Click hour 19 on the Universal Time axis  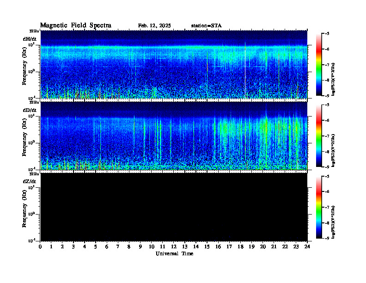pyautogui.click(x=251, y=247)
